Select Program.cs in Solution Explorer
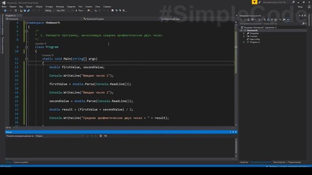This screenshot has width=312, height=175. click(x=255, y=42)
